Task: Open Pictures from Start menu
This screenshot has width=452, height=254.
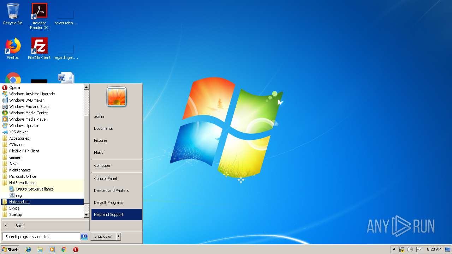Action: point(117,140)
